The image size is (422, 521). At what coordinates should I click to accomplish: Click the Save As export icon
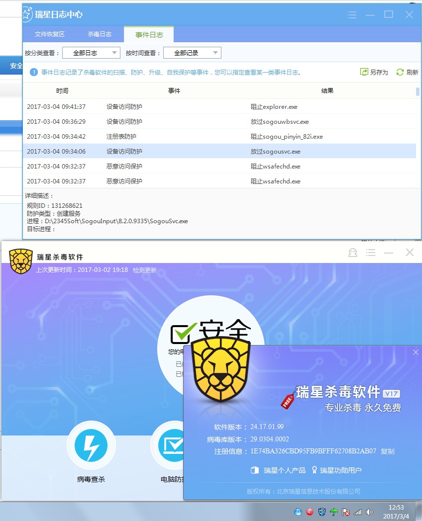point(364,72)
